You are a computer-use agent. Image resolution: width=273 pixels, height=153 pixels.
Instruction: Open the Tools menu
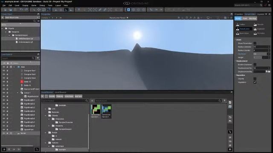[50, 6]
